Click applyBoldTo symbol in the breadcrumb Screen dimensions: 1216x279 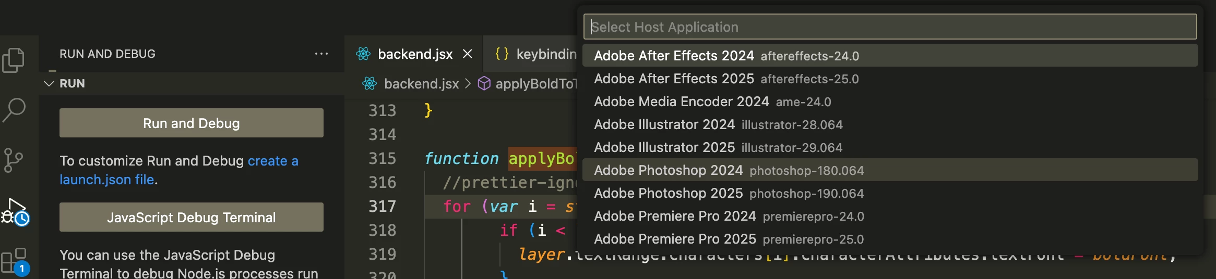tap(536, 83)
